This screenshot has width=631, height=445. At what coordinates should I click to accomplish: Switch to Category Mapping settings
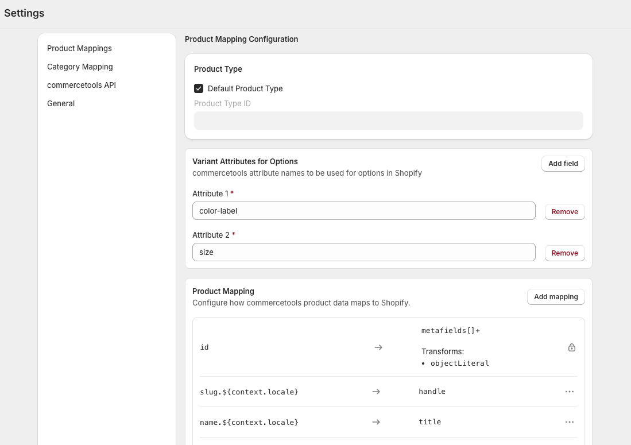(80, 67)
